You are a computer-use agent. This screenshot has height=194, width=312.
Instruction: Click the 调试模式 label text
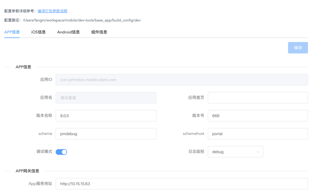[x=44, y=152]
